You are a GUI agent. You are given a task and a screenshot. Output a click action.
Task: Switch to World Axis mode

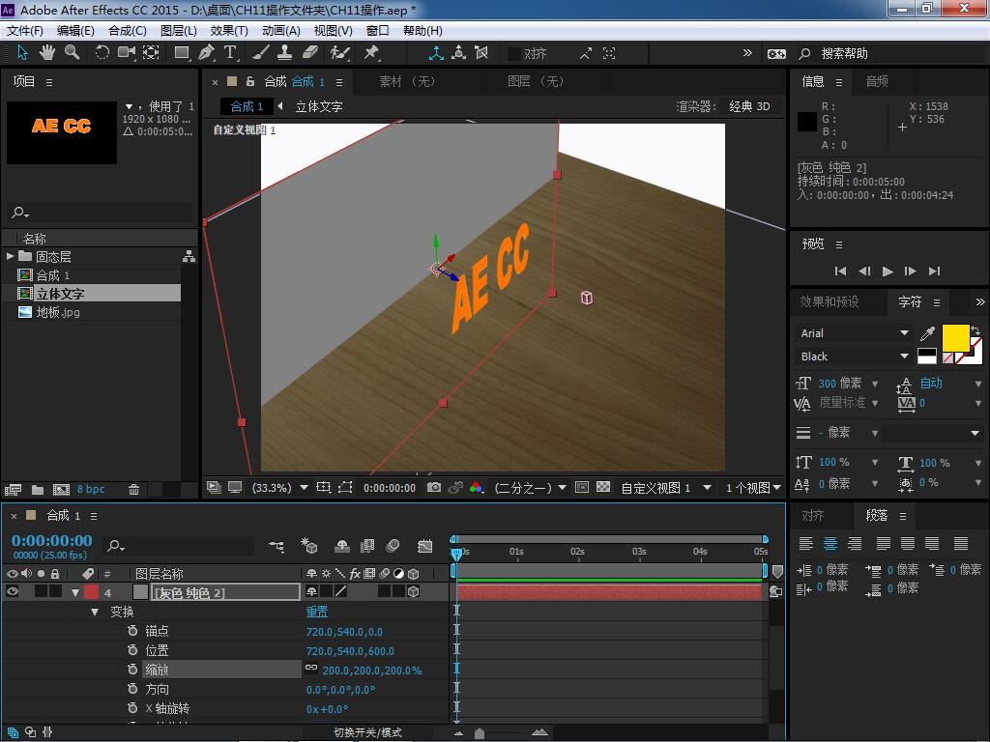point(459,54)
